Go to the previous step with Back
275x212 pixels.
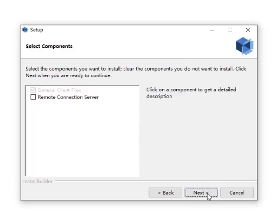click(165, 192)
